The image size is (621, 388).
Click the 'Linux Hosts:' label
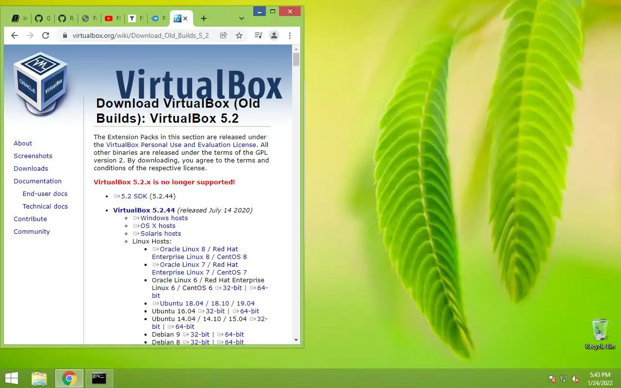click(152, 242)
